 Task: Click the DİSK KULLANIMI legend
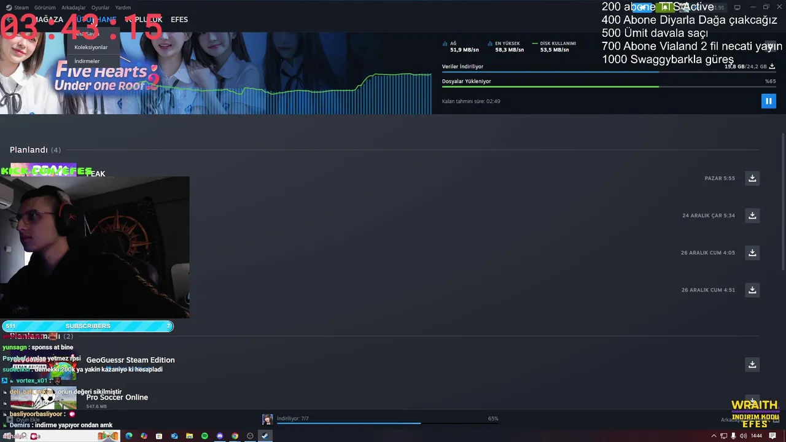554,47
